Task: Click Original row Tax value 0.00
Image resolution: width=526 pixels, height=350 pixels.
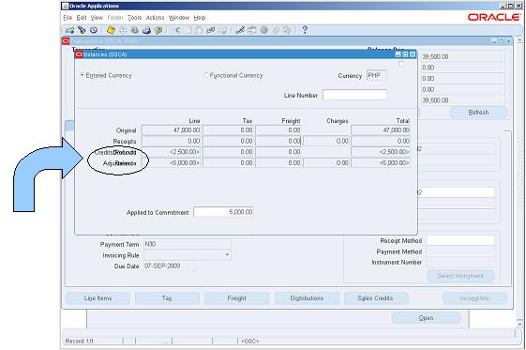Action: click(x=228, y=129)
